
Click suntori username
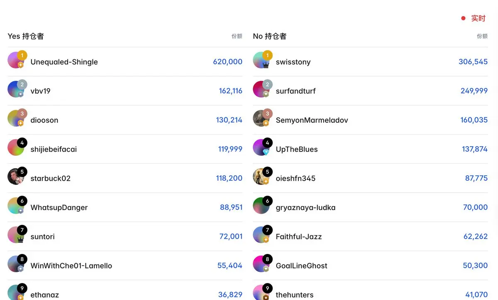43,237
